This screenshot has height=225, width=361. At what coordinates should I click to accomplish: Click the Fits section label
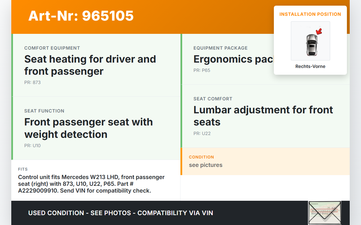[23, 169]
